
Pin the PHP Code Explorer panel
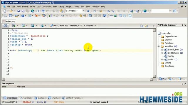pos(182,25)
